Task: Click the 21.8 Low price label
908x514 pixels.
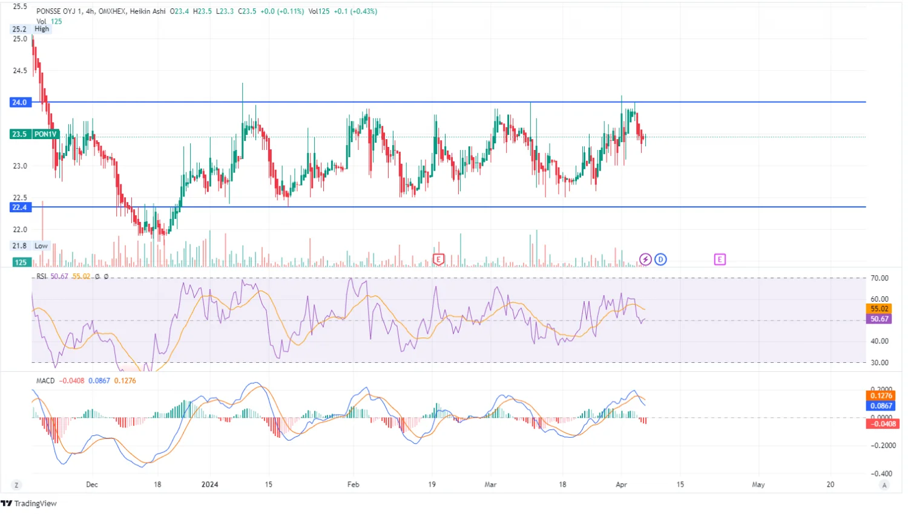Action: pos(30,246)
